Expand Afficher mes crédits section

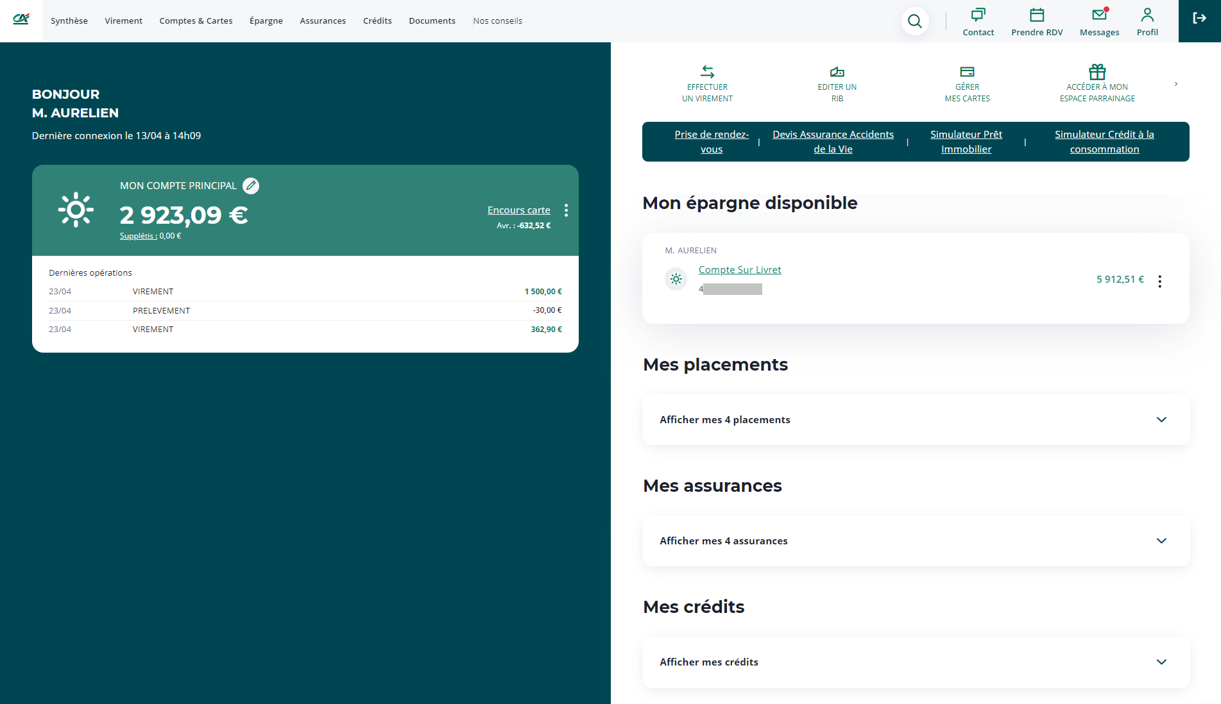pyautogui.click(x=916, y=662)
